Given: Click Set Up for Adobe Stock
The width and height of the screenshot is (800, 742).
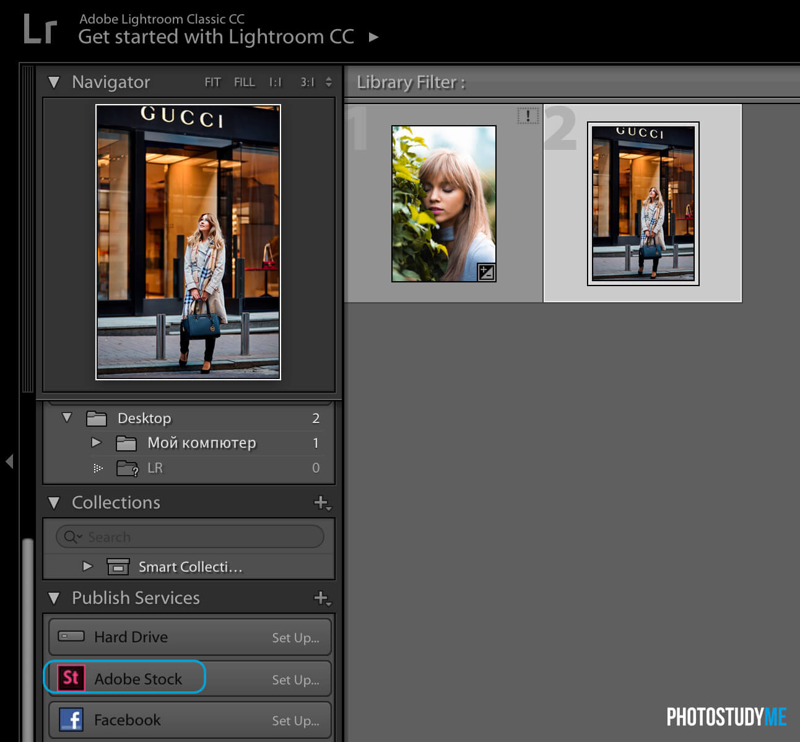Looking at the screenshot, I should [x=296, y=680].
